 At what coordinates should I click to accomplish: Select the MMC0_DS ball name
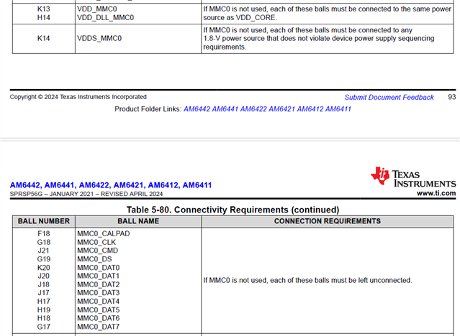pos(94,259)
